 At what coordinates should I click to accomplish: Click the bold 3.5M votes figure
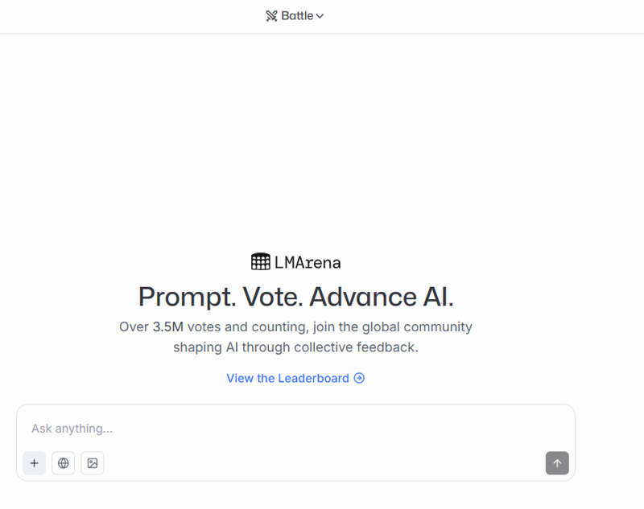click(x=168, y=327)
